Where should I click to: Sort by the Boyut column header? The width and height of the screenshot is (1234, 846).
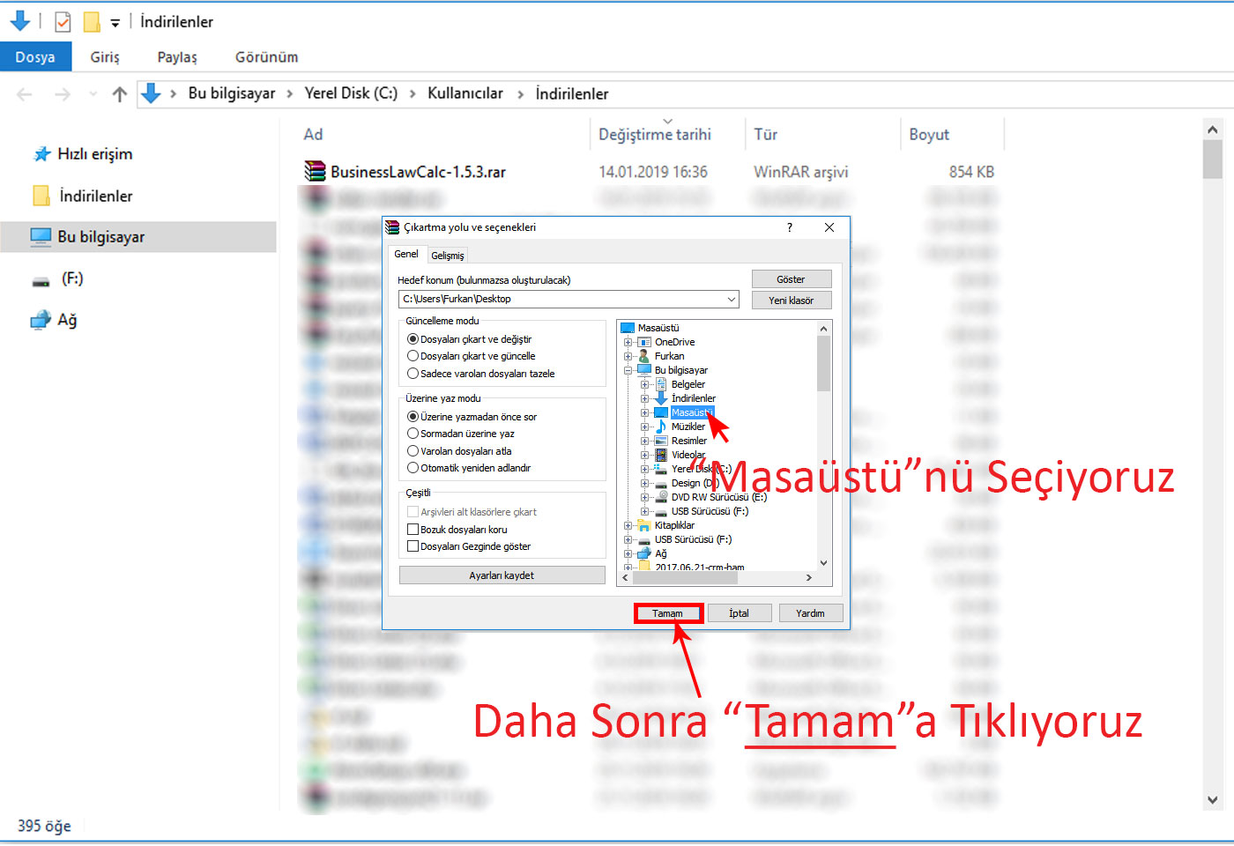(929, 135)
